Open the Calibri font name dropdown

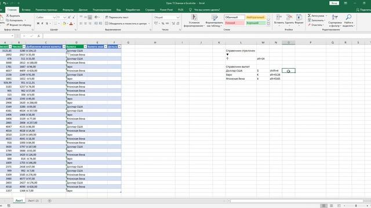point(54,17)
